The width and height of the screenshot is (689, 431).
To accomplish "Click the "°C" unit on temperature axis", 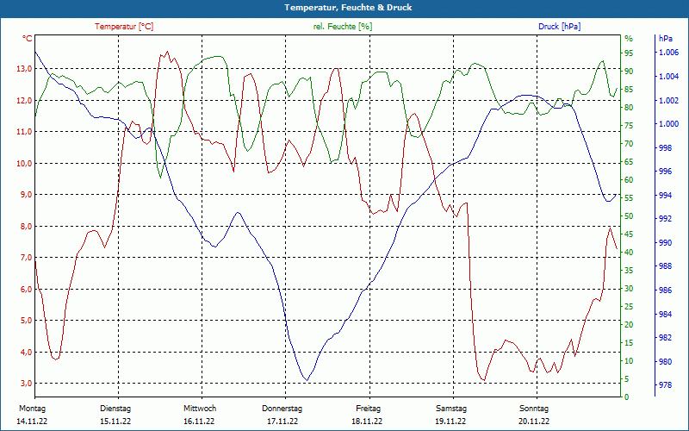I will click(x=28, y=39).
